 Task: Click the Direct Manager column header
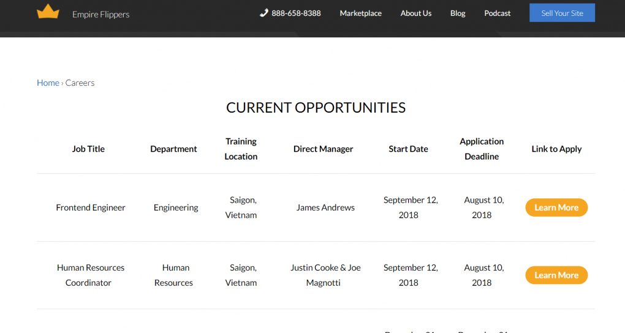point(324,149)
